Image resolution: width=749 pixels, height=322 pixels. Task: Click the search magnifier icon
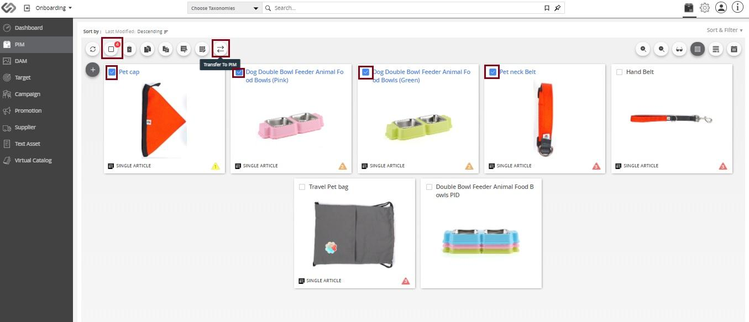[x=268, y=8]
